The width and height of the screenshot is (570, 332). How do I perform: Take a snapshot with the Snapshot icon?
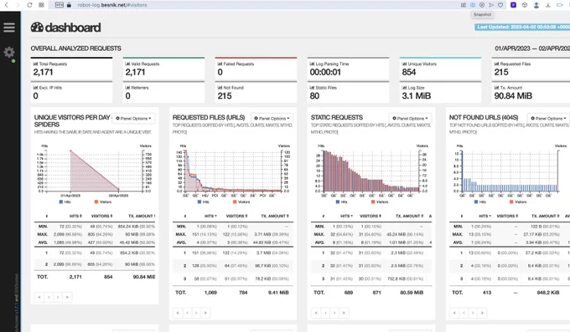click(x=473, y=5)
